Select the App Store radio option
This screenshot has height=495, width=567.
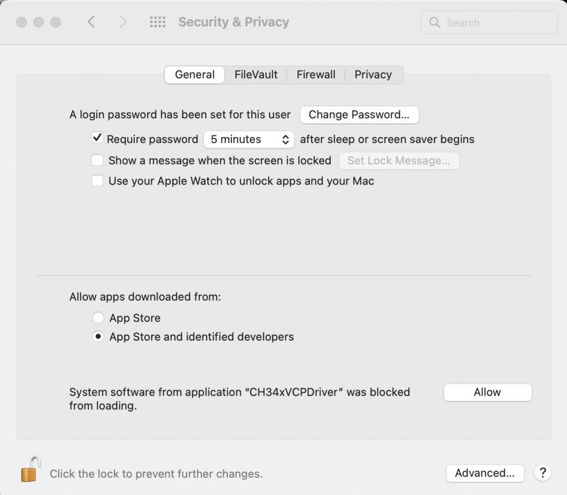[x=98, y=318]
